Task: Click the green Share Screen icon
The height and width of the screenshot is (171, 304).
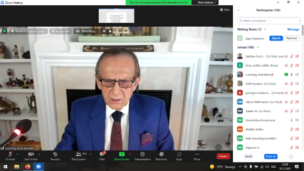Action: (x=122, y=154)
